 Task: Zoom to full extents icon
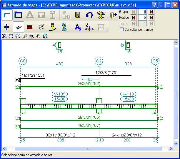(x=11, y=36)
